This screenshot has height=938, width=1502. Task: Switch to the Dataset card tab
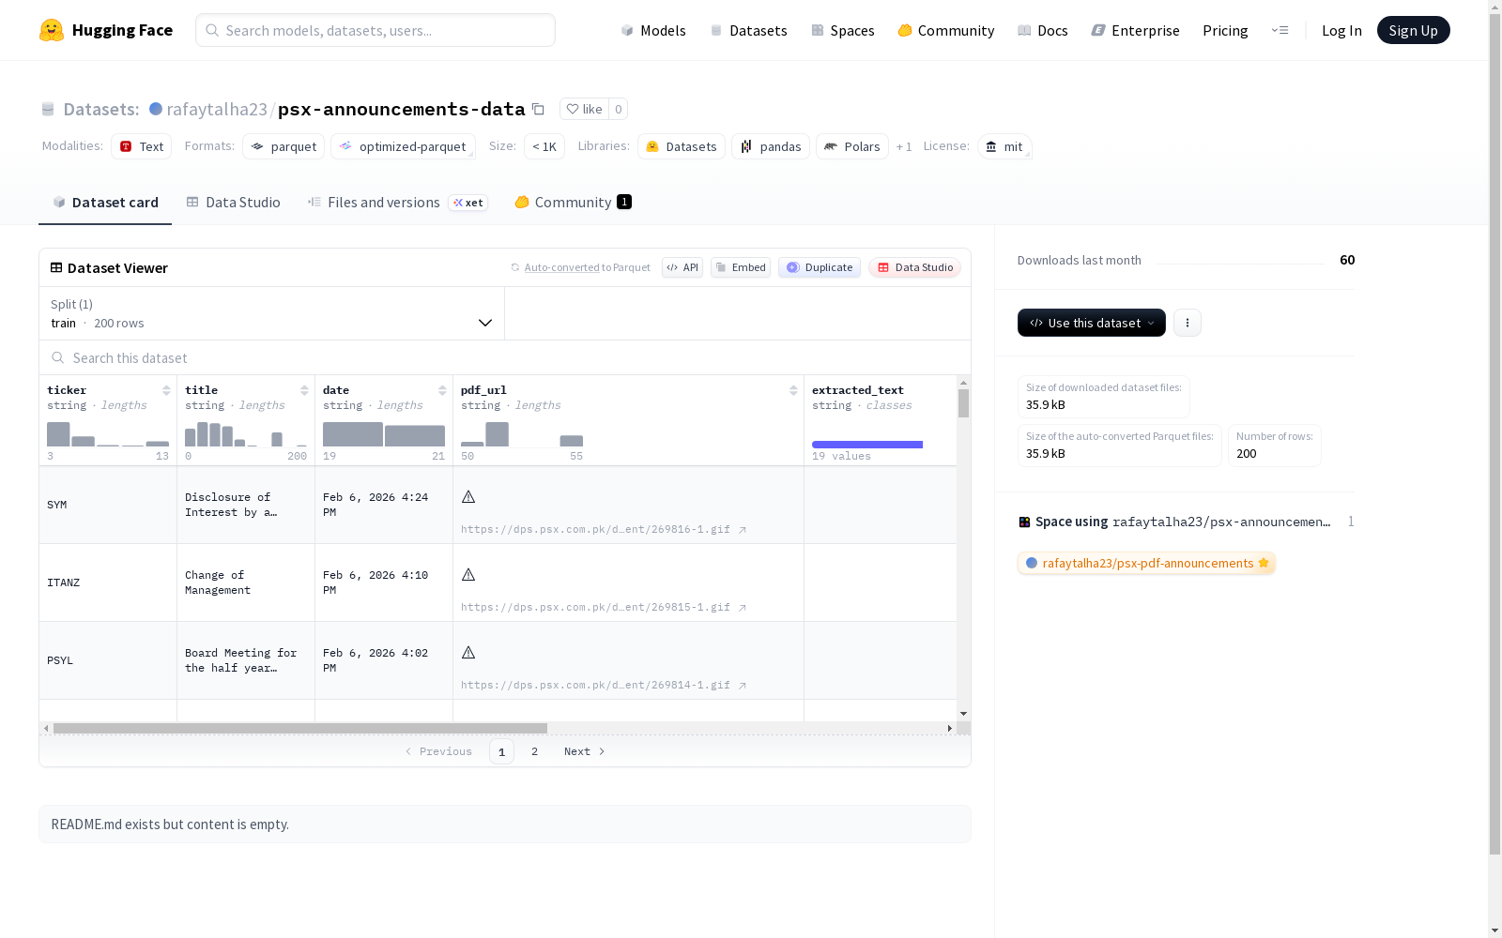(105, 202)
